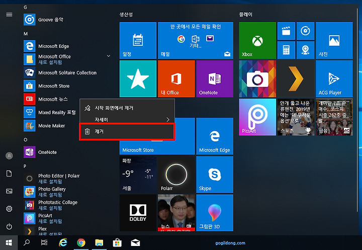Open File Explorer in the taskbar

coord(99,242)
